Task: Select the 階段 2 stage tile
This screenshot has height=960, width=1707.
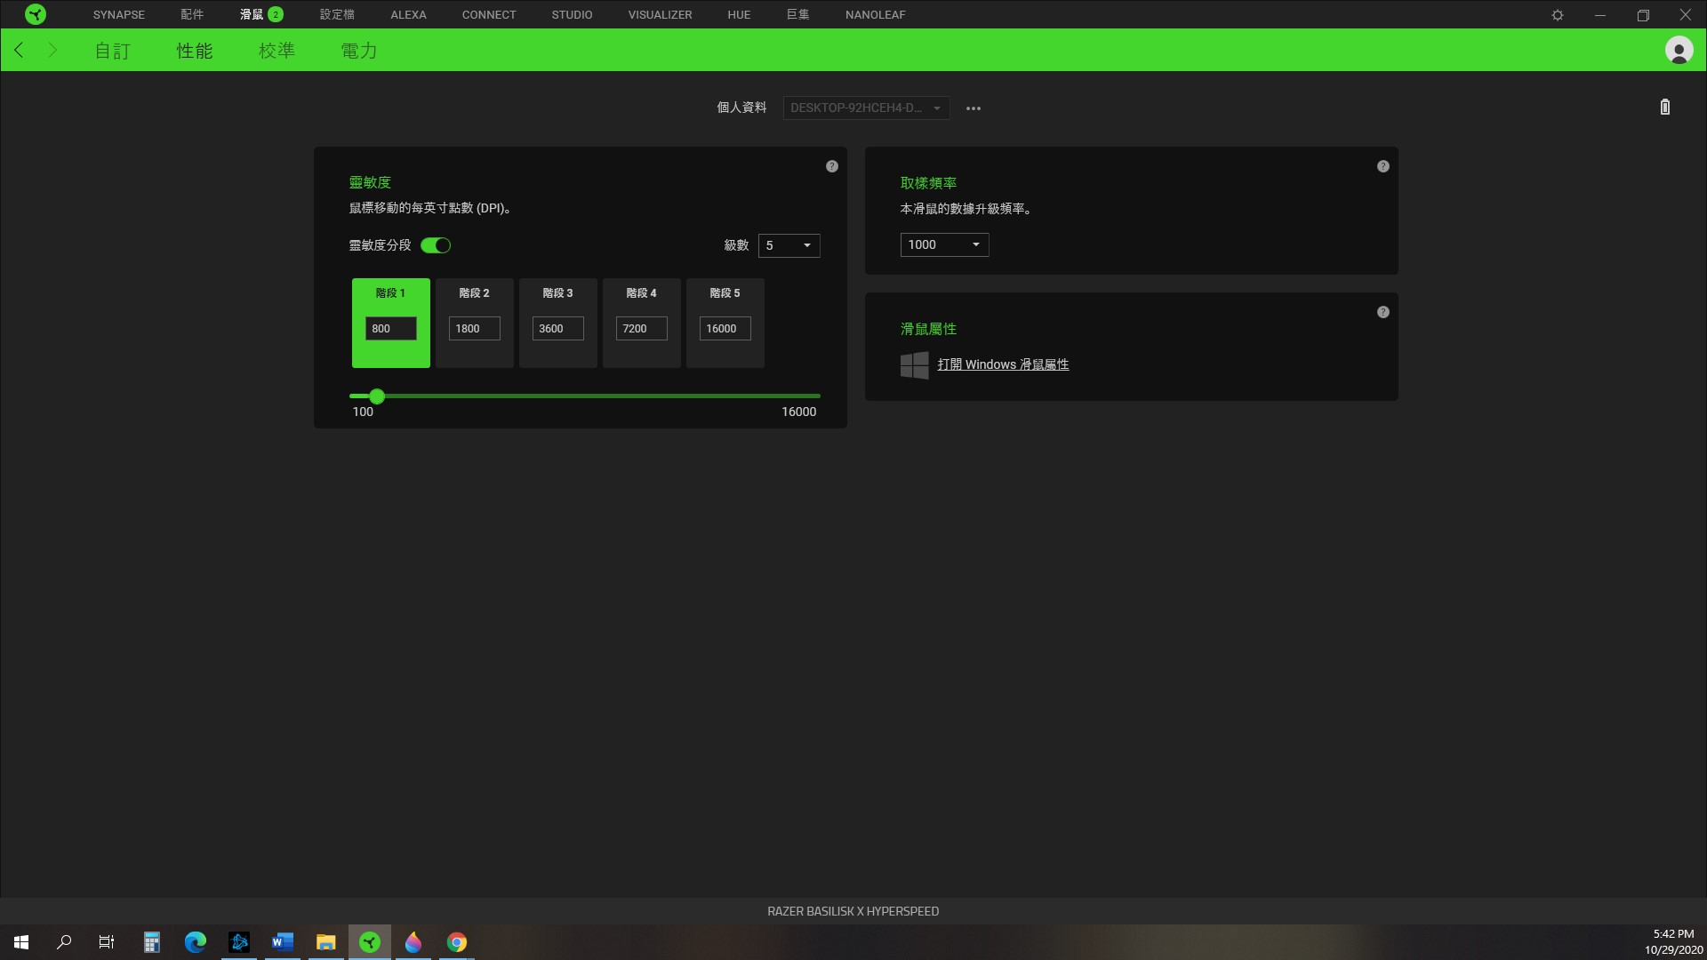Action: [x=475, y=323]
